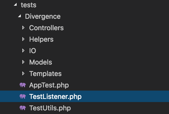Screen dimensions: 169x114
Task: Select the Templates folder label
Action: click(45, 73)
